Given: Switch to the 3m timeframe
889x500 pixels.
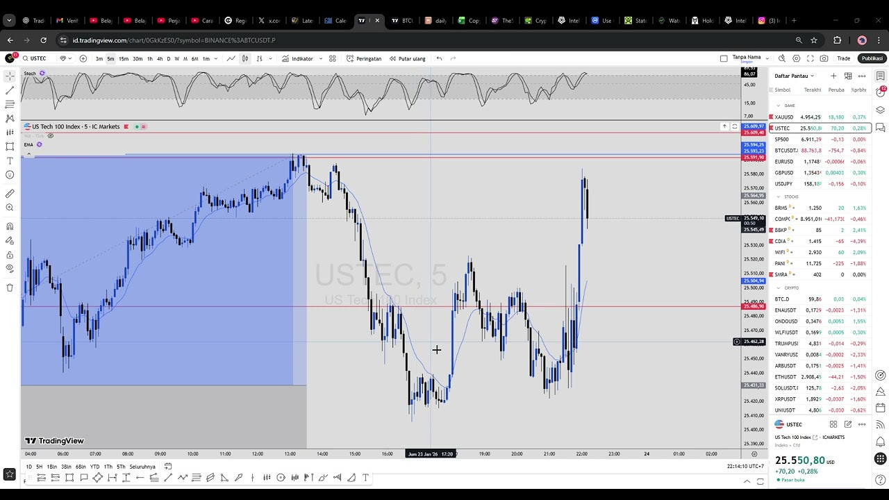Looking at the screenshot, I should (99, 58).
